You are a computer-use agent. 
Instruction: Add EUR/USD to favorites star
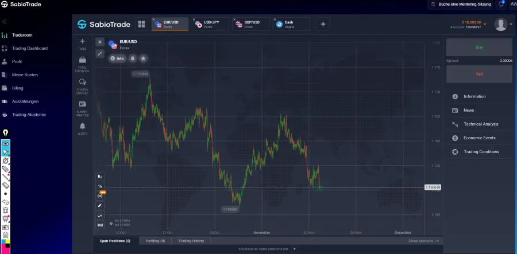coord(143,58)
